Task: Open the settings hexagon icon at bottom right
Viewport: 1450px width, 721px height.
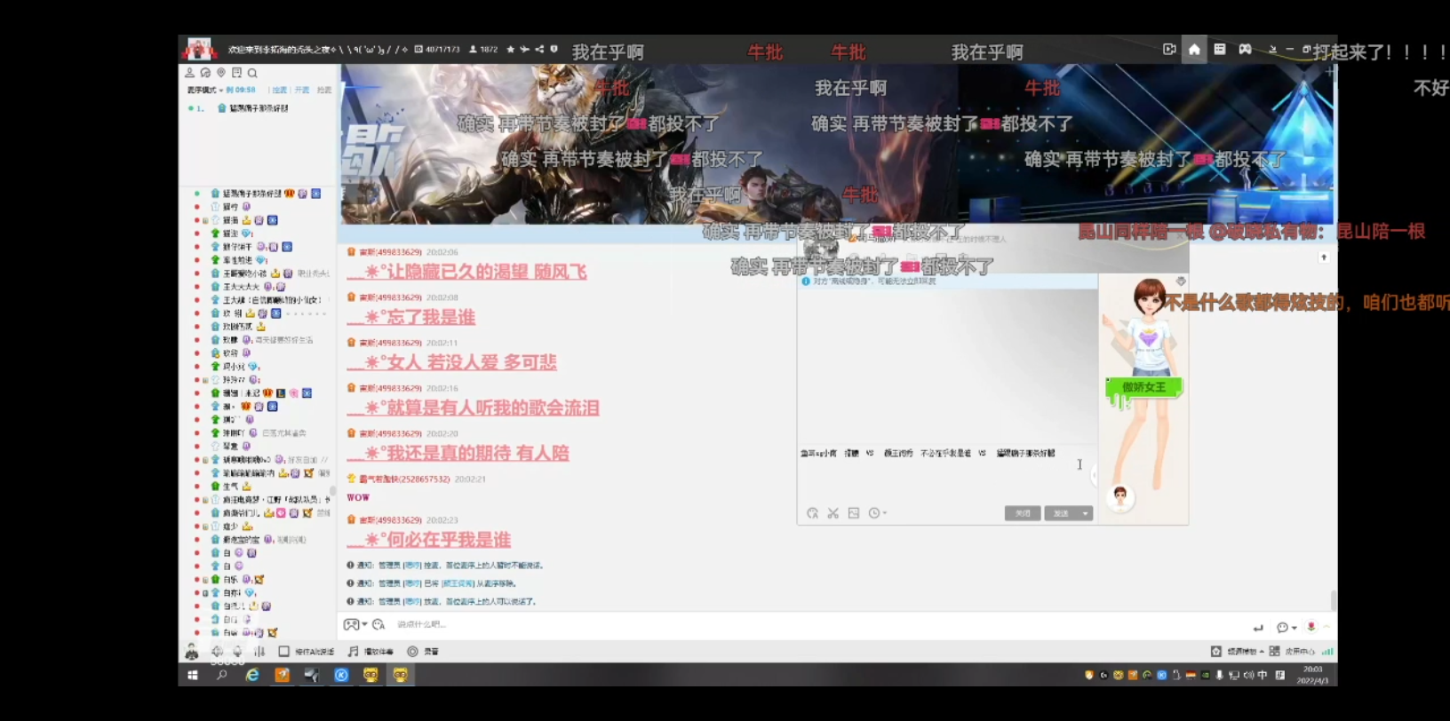Action: (x=1215, y=651)
